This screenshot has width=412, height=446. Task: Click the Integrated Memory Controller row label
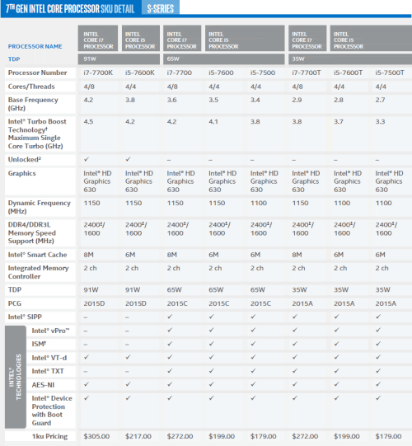[39, 272]
